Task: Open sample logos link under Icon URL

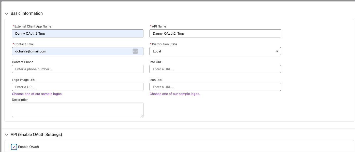Action: coord(175,94)
